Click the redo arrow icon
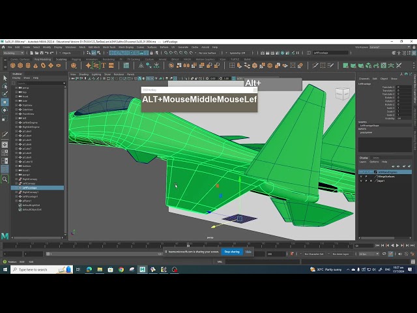The image size is (417, 313). [x=51, y=53]
